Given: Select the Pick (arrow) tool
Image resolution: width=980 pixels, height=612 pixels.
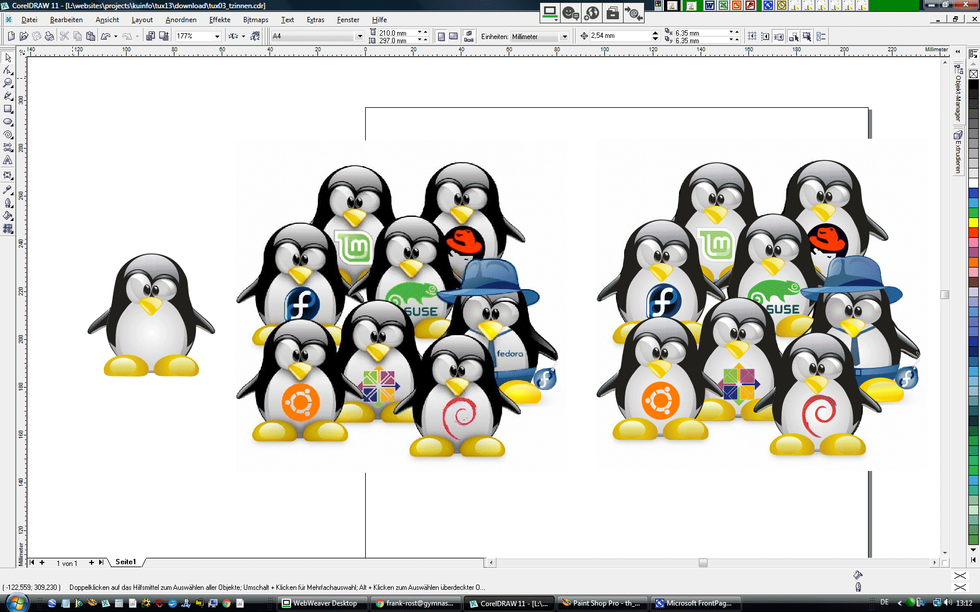Looking at the screenshot, I should point(8,58).
